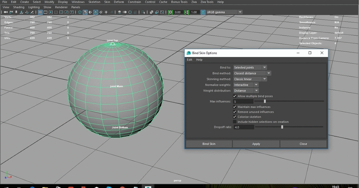Image resolution: width=359 pixels, height=188 pixels.
Task: Enable Include hidden selections on creation
Action: pos(235,122)
